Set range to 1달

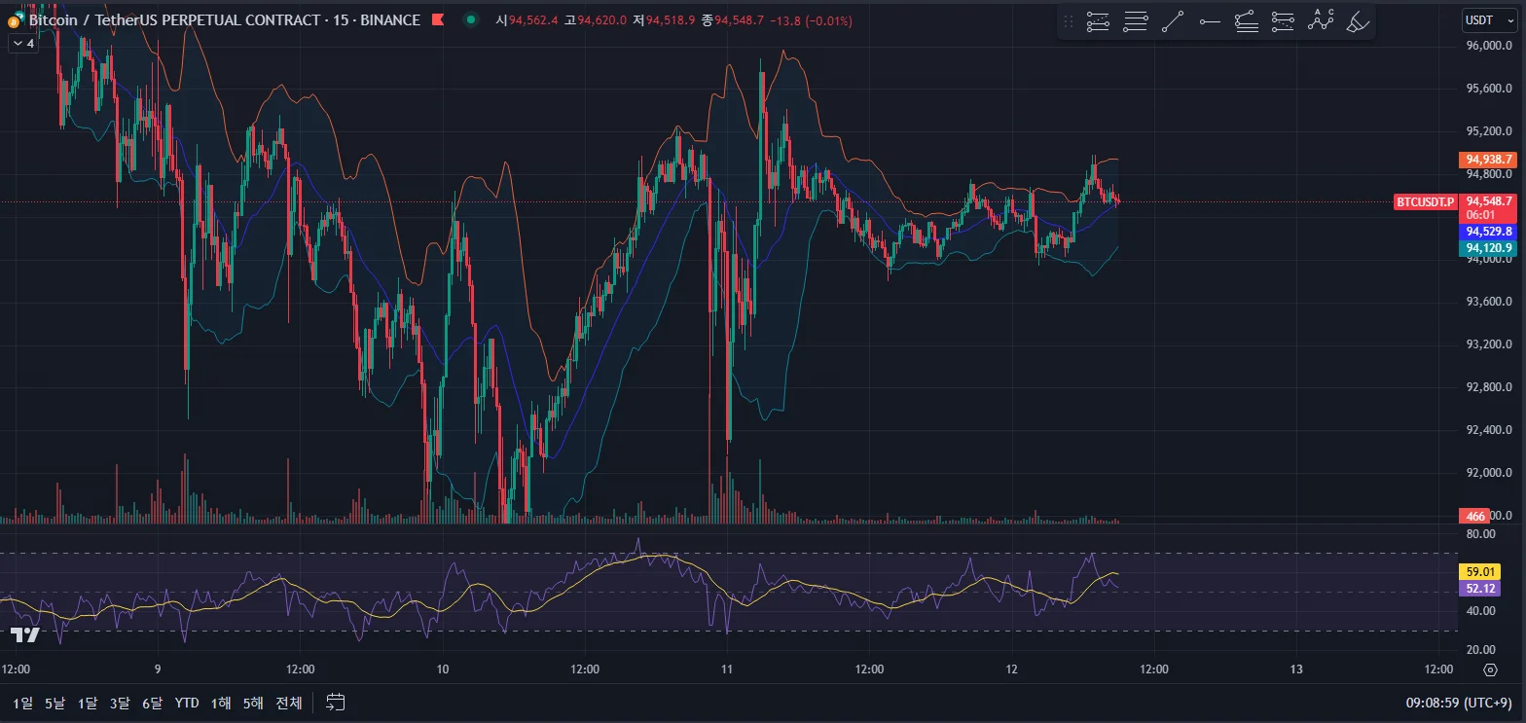pyautogui.click(x=89, y=703)
